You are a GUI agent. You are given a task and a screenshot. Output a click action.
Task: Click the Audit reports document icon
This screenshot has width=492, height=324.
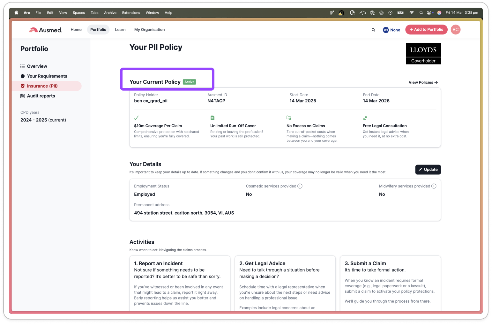pyautogui.click(x=23, y=96)
